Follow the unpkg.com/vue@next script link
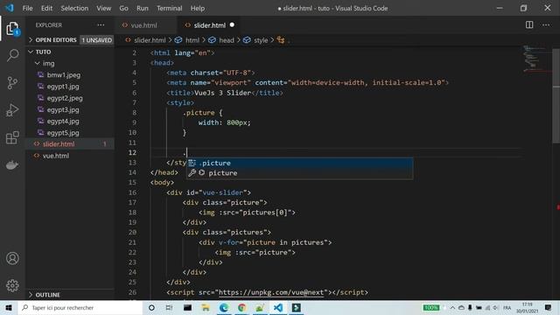The image size is (560, 315). (272, 292)
